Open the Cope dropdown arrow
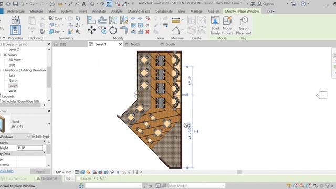The height and width of the screenshot is (189, 336). pos(66,18)
